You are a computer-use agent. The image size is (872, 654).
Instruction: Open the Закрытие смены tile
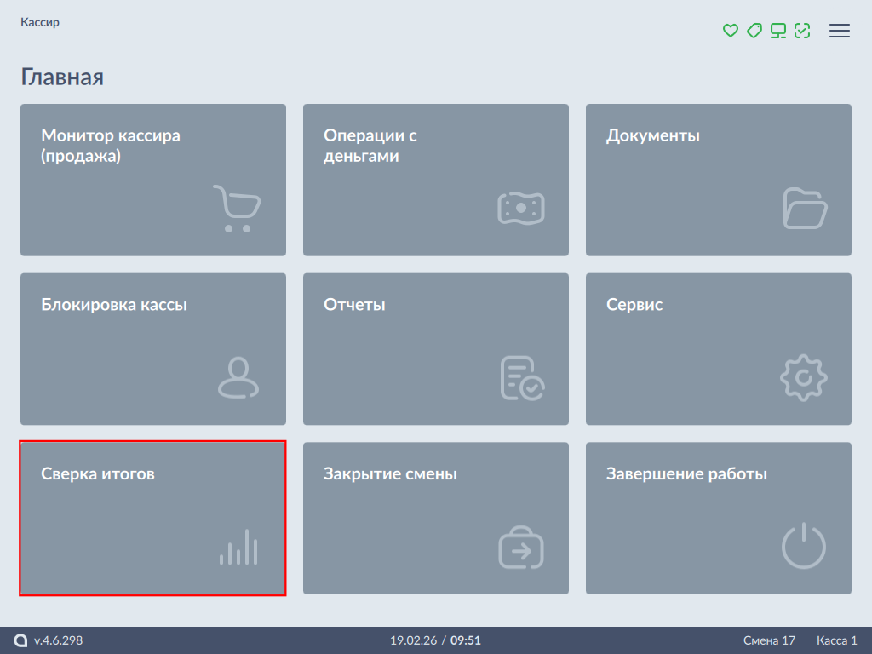[x=435, y=518]
